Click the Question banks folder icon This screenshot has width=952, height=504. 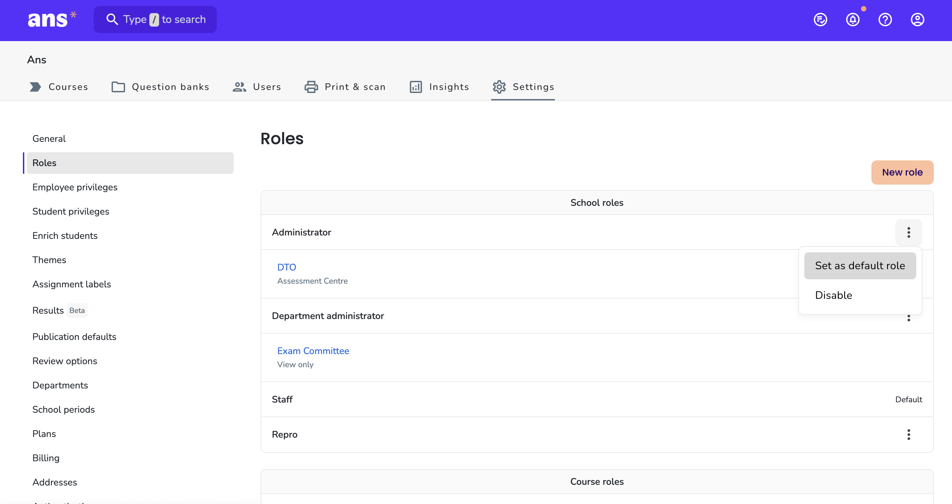point(118,87)
